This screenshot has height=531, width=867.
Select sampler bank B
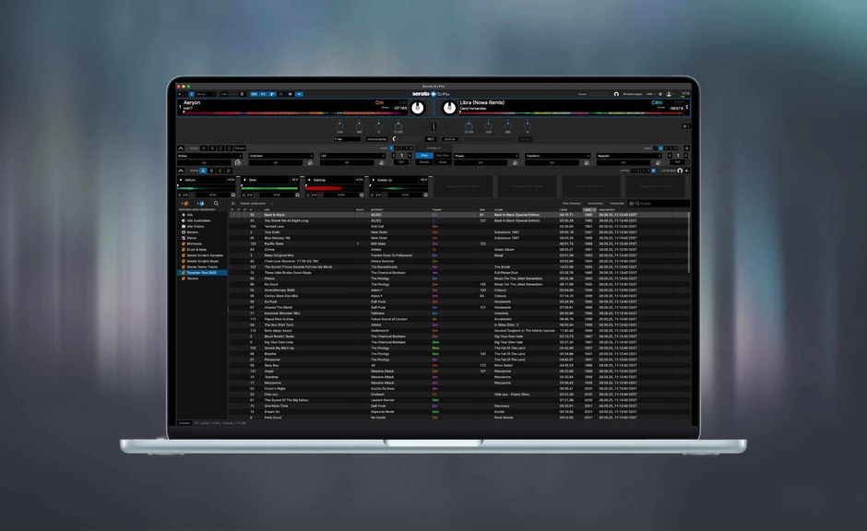coord(212,171)
